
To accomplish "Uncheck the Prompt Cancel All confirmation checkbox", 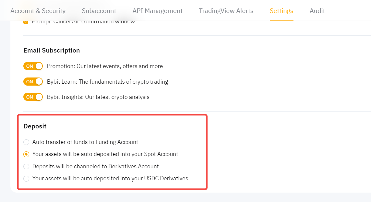I will coord(26,22).
